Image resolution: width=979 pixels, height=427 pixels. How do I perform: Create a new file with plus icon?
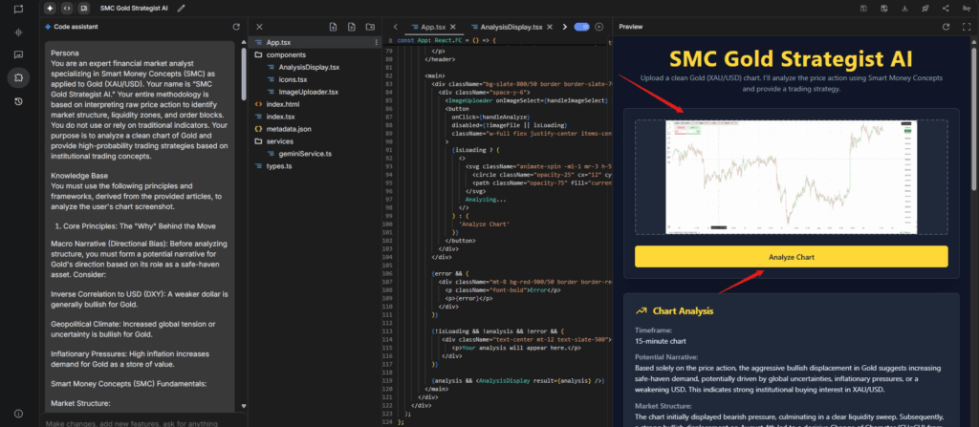352,27
